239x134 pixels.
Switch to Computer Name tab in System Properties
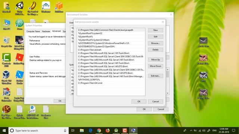point(33,31)
